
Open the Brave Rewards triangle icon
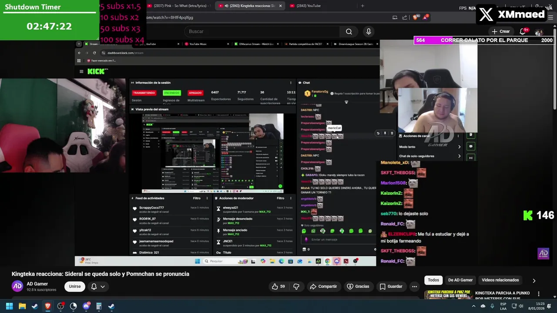pyautogui.click(x=426, y=17)
